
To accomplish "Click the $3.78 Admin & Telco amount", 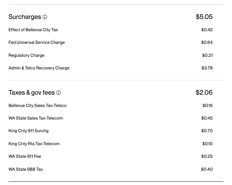I will pos(207,68).
